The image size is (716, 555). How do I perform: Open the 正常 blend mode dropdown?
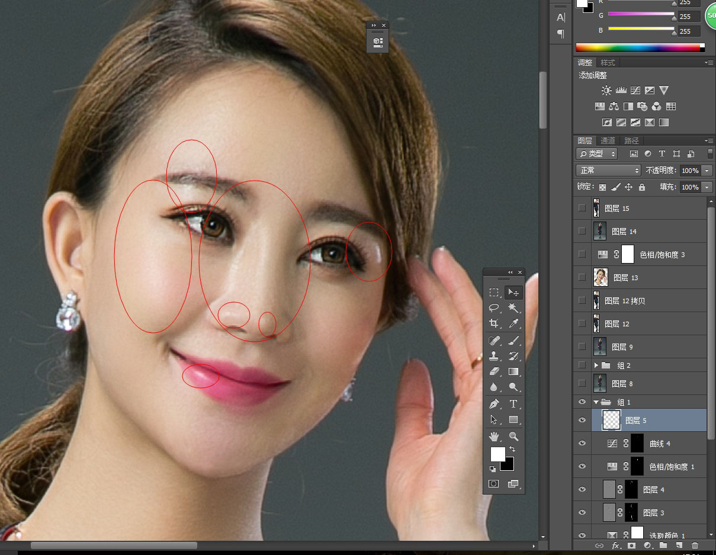(x=608, y=171)
